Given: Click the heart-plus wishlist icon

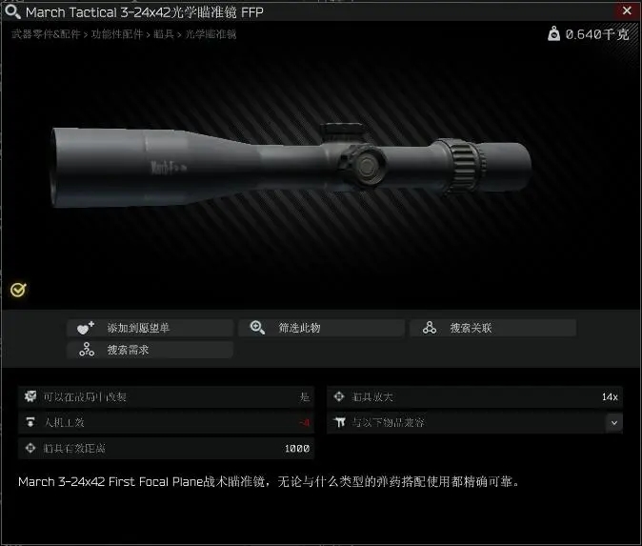Looking at the screenshot, I should click(x=86, y=328).
